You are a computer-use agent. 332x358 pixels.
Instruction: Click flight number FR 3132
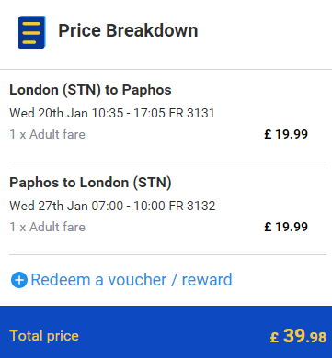coord(192,206)
